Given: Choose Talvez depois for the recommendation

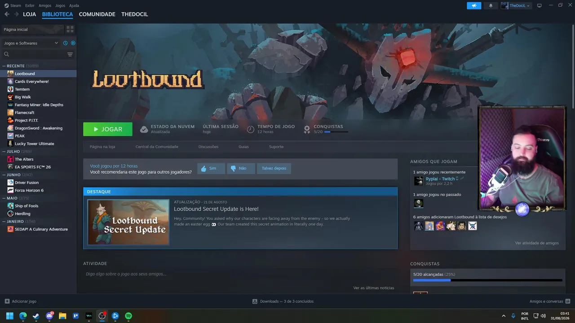Looking at the screenshot, I should click(274, 169).
